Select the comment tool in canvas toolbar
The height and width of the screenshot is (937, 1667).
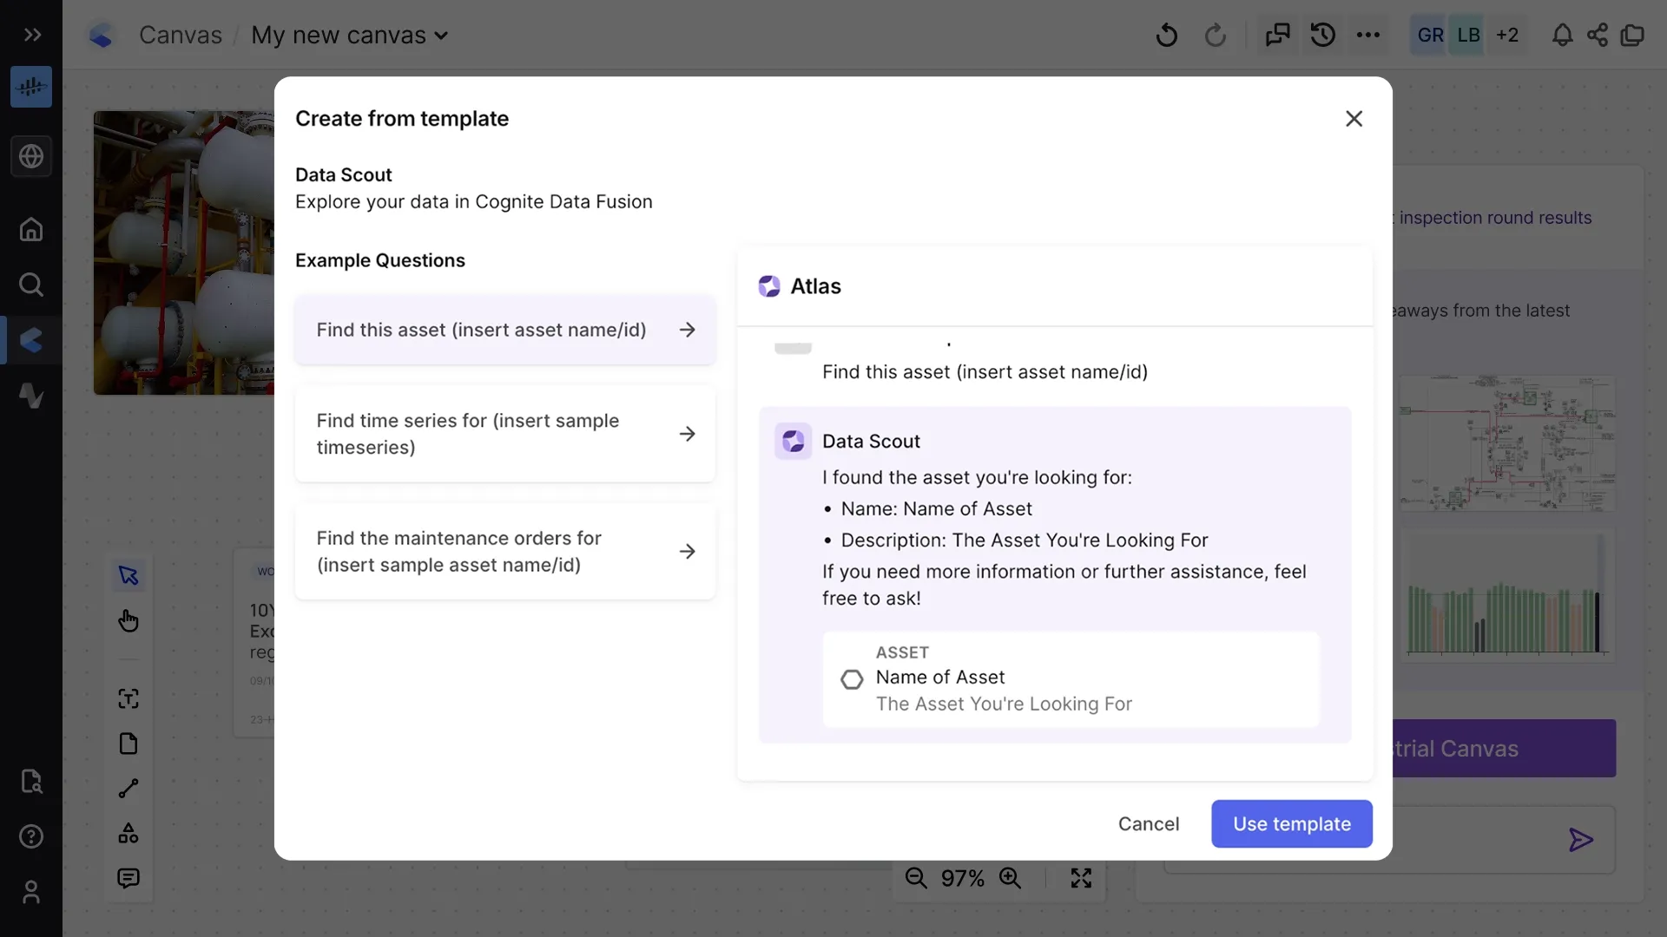coord(128,879)
